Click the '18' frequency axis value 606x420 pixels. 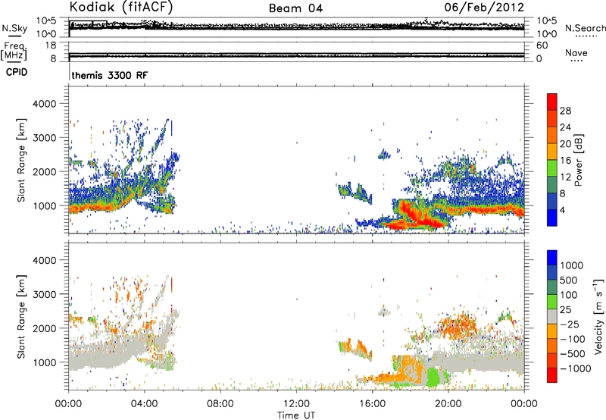point(51,45)
